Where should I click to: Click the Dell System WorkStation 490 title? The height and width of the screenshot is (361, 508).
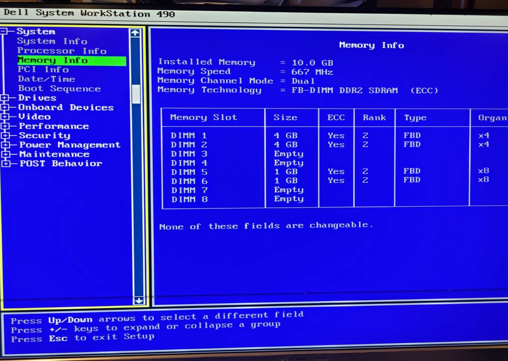pyautogui.click(x=89, y=13)
